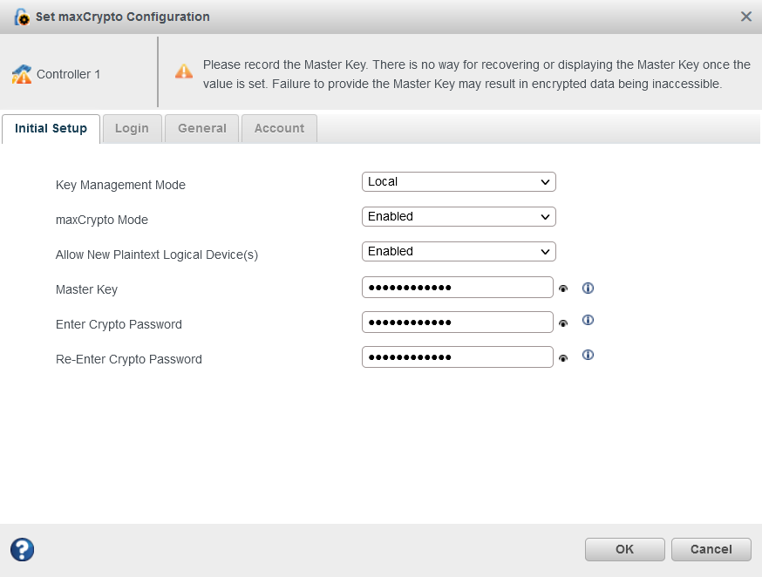Close the maxCrypto Configuration dialog
Screen dimensions: 762x577
(745, 17)
